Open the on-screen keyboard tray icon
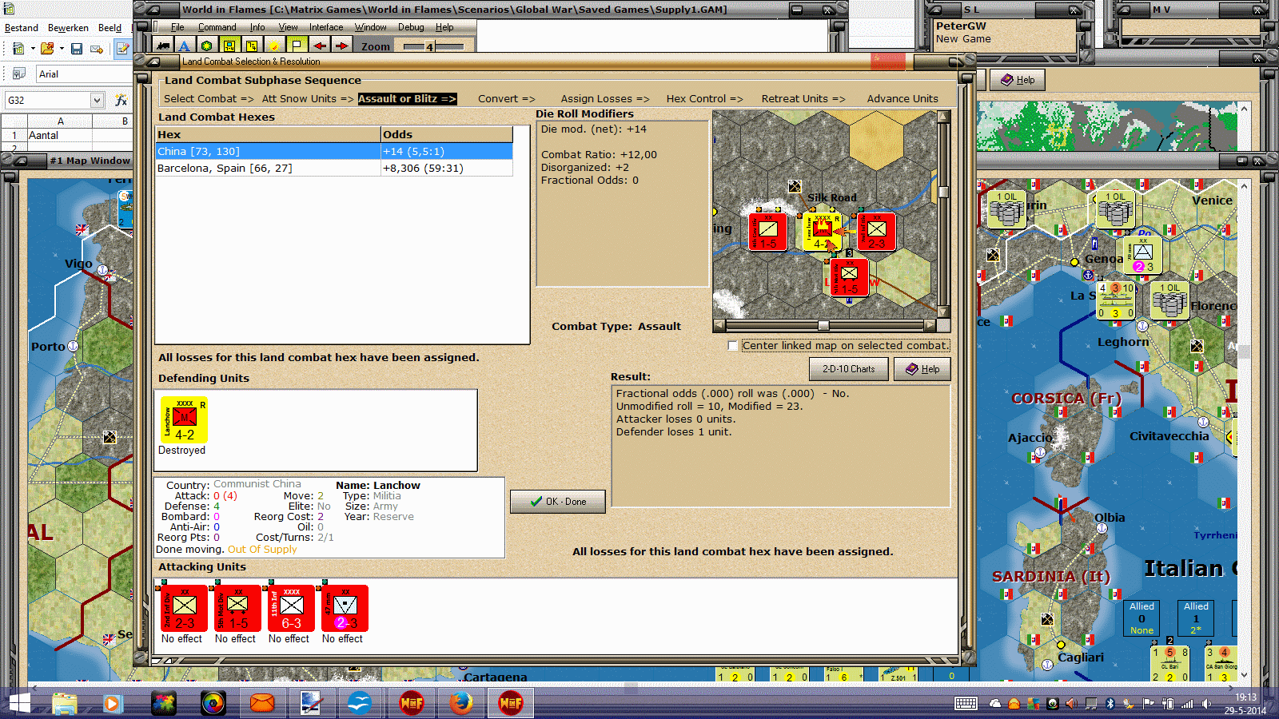This screenshot has width=1279, height=719. click(966, 704)
